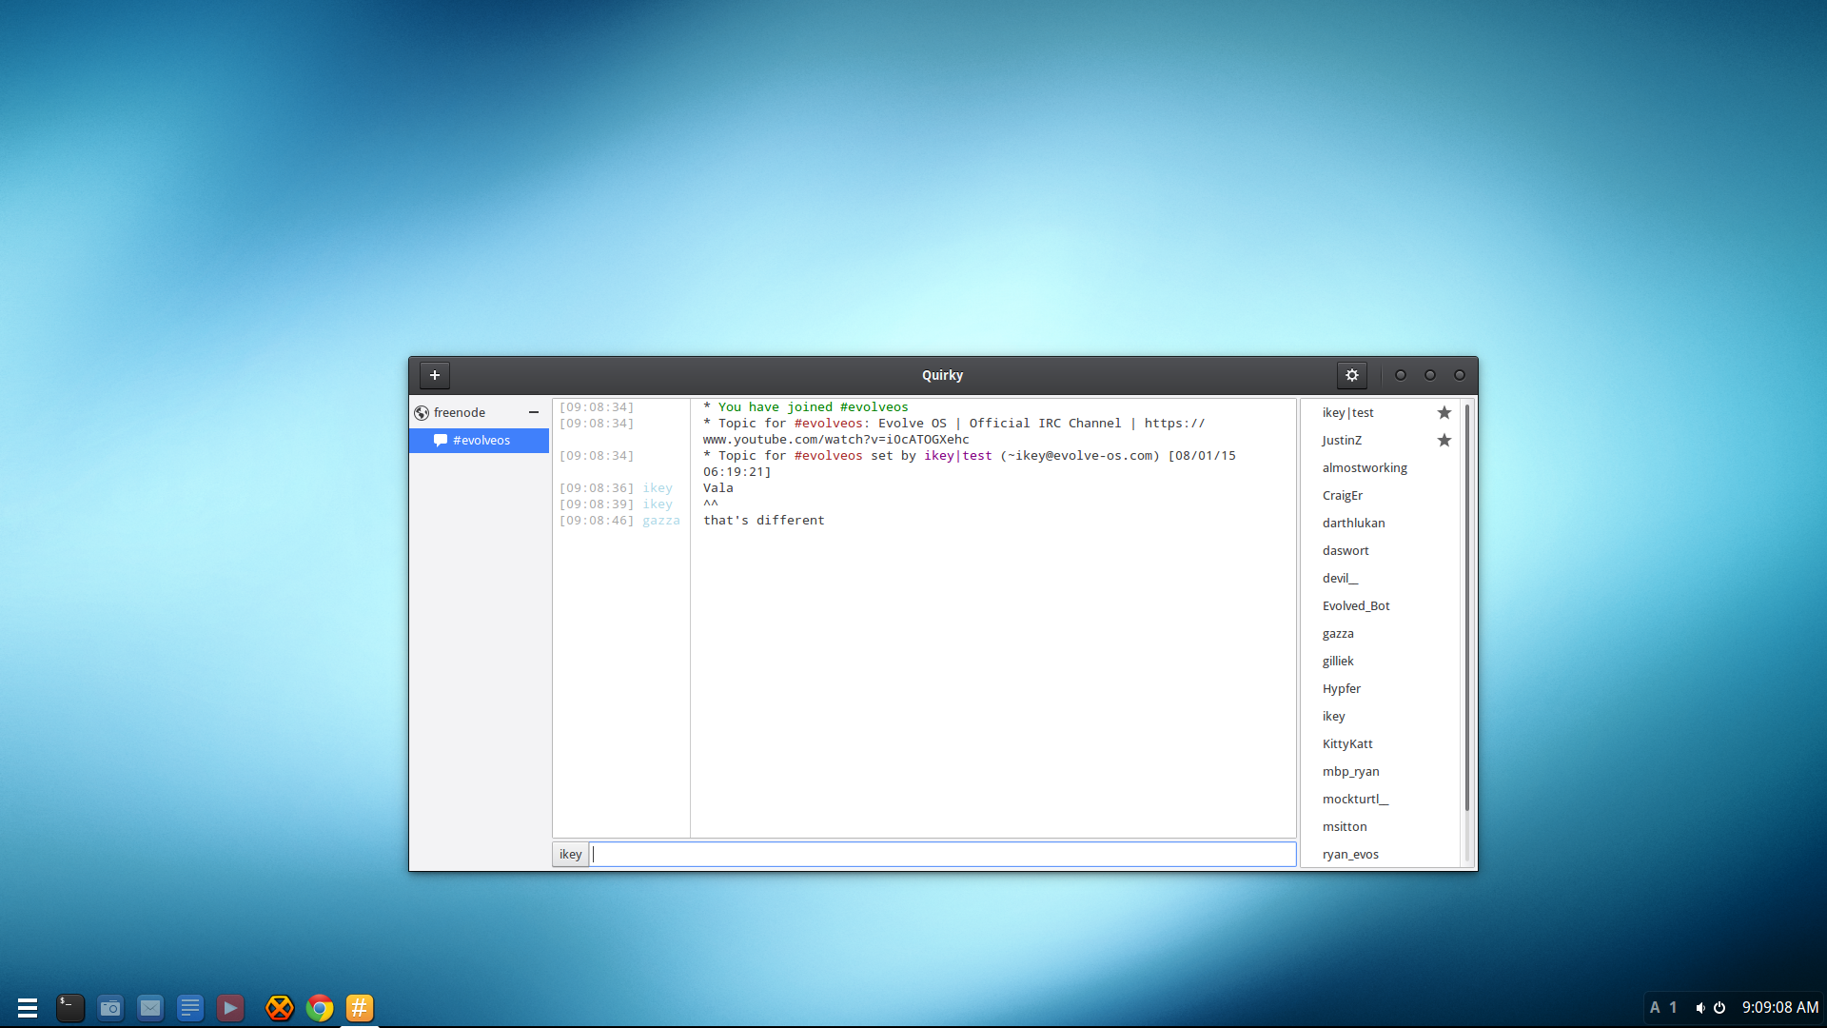Open the media player in the panel

[230, 1007]
